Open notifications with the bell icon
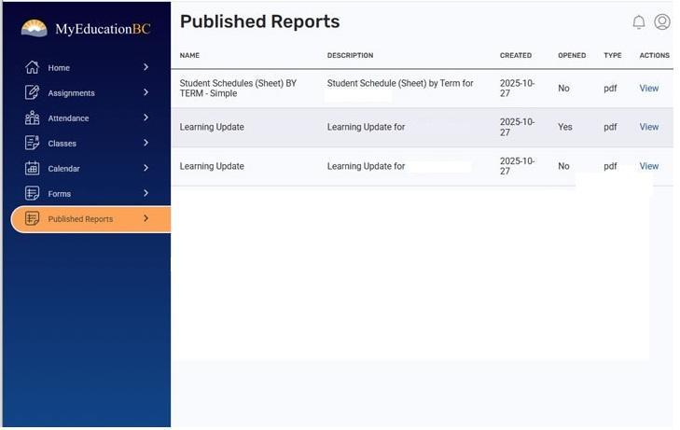Image resolution: width=680 pixels, height=430 pixels. [639, 22]
